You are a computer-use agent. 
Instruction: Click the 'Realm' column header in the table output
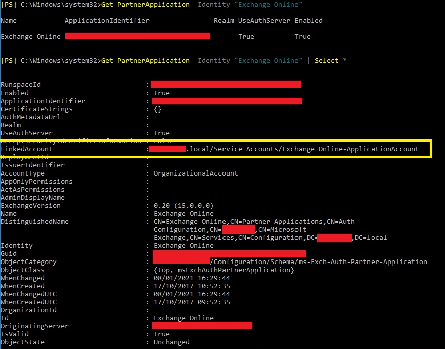224,21
